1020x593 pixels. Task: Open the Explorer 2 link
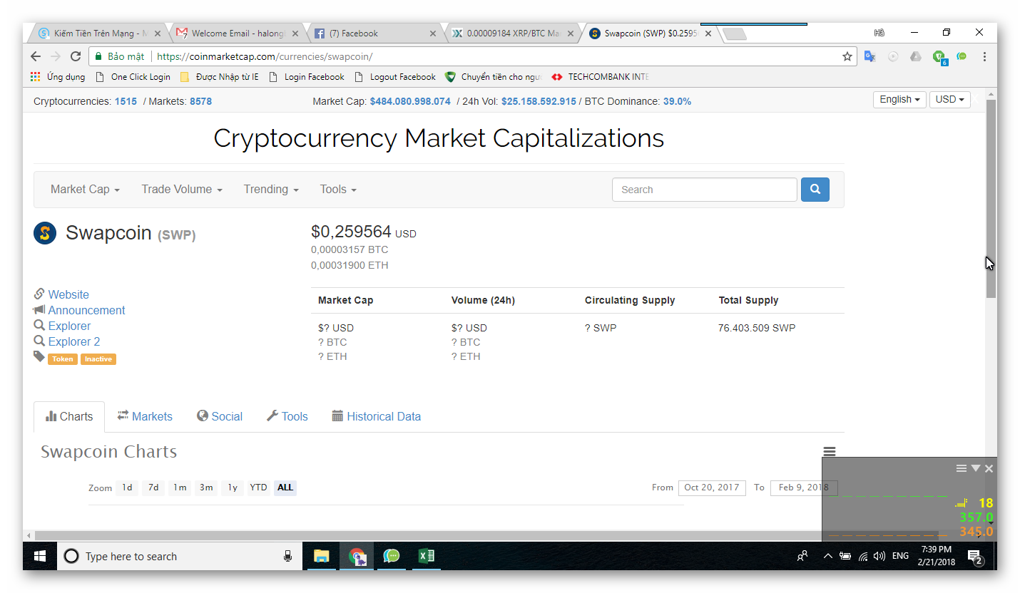tap(74, 341)
